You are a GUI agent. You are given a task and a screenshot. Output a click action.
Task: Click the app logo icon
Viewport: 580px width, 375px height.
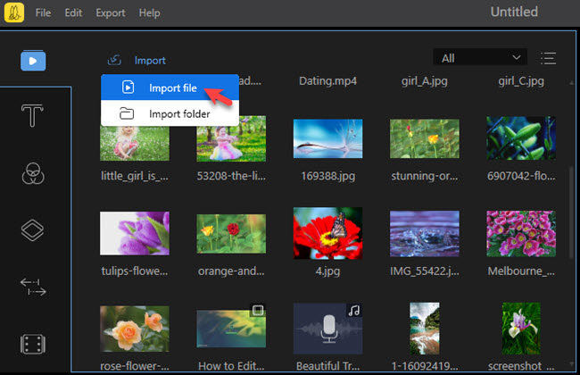tap(14, 12)
